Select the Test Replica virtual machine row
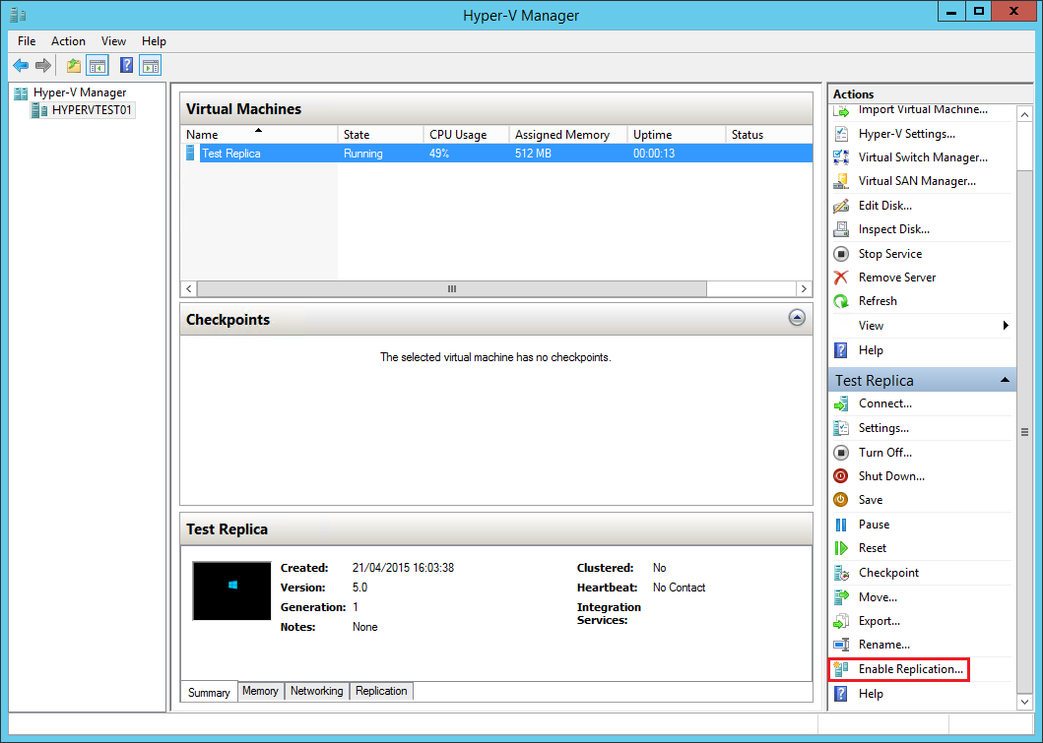The width and height of the screenshot is (1043, 743). (x=496, y=154)
